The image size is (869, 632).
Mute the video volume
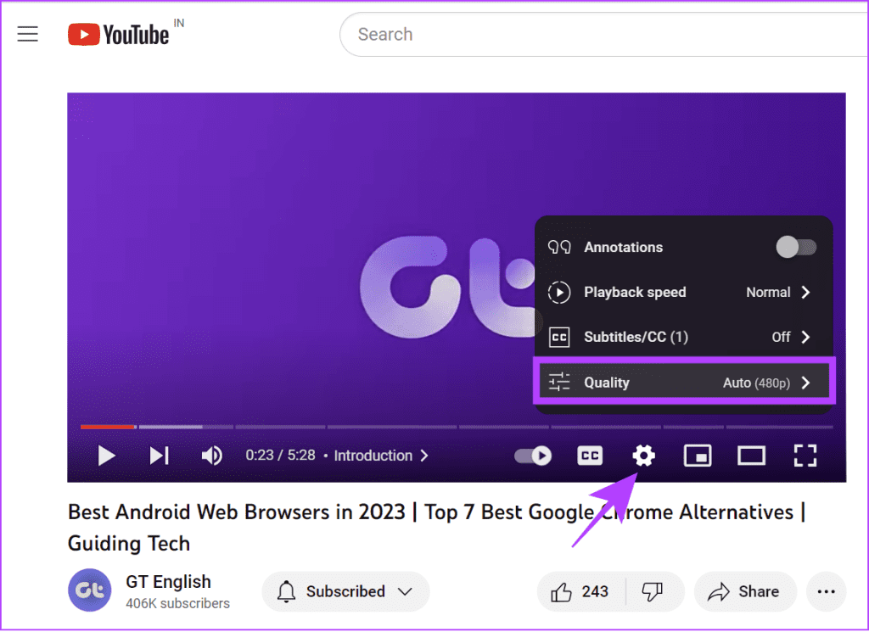(211, 456)
